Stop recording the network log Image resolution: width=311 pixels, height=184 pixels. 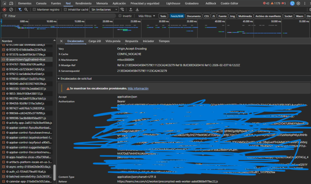point(4,9)
